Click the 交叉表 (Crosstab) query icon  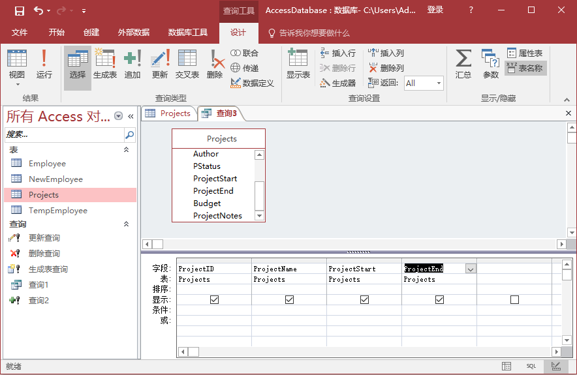point(187,65)
